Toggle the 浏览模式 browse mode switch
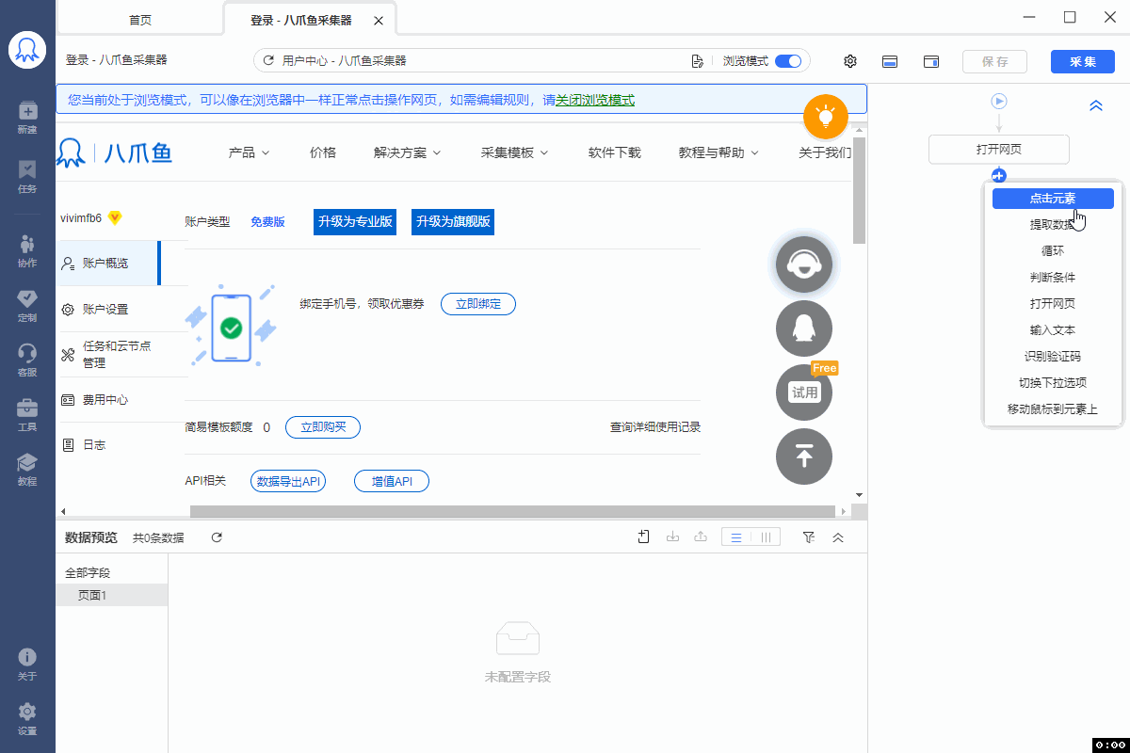 [x=788, y=61]
